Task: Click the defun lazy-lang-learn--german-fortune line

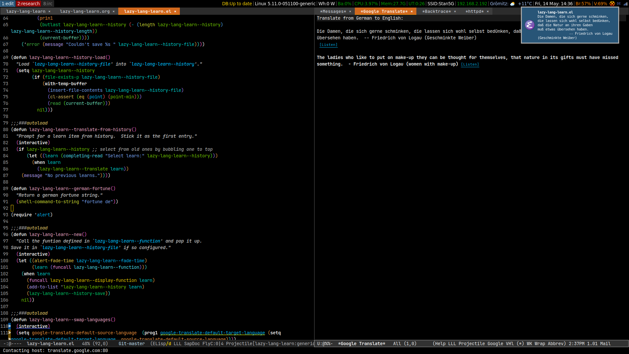Action: pyautogui.click(x=63, y=188)
